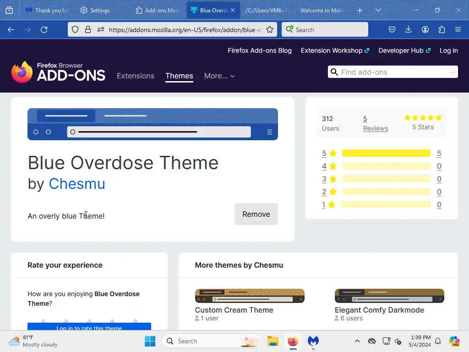List all tabs with the chevron
This screenshot has height=352, width=469.
point(378,10)
